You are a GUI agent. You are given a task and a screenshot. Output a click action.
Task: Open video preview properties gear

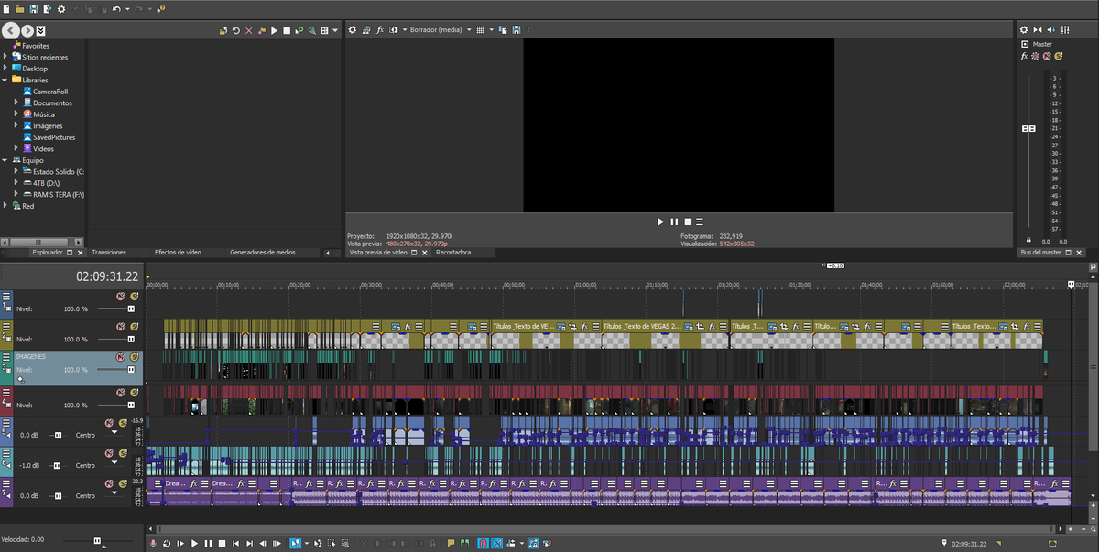[353, 30]
